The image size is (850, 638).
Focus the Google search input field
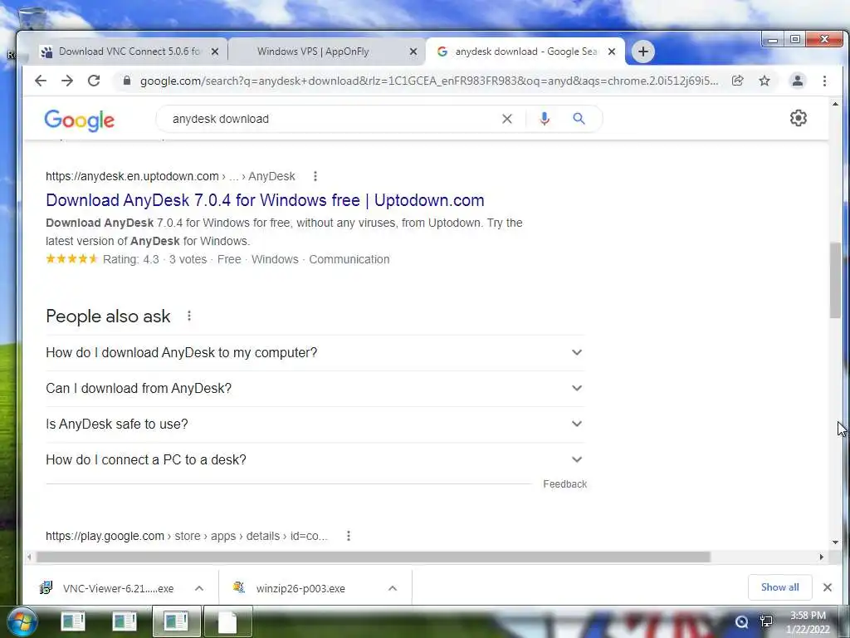330,119
